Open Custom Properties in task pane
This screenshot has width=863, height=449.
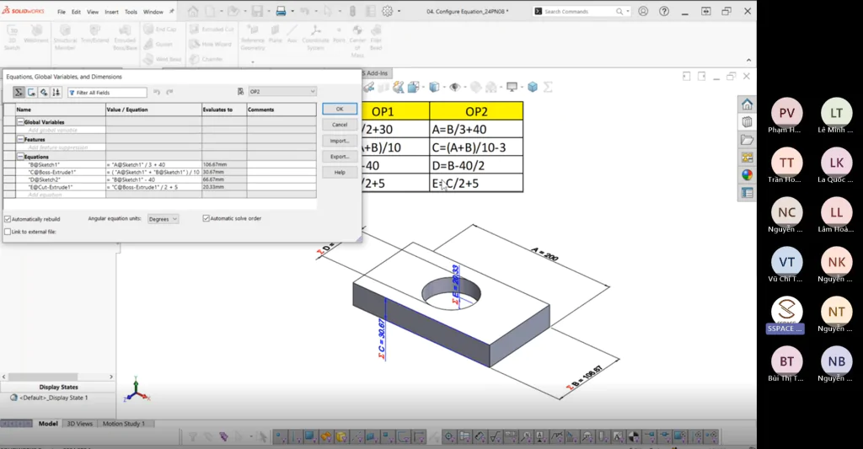[x=747, y=193]
